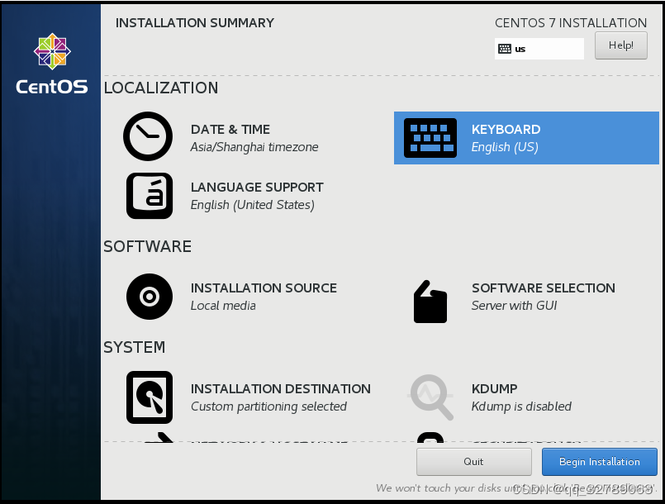Open LANGUAGE SUPPORT settings label

coord(257,187)
